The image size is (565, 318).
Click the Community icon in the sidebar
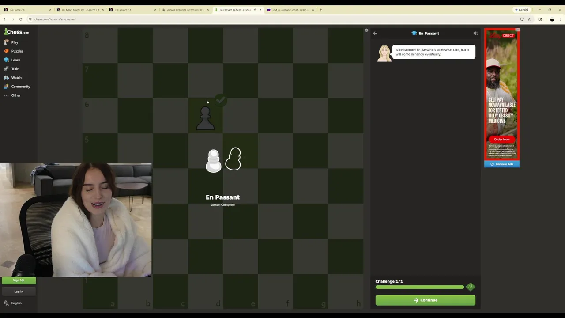[6, 87]
